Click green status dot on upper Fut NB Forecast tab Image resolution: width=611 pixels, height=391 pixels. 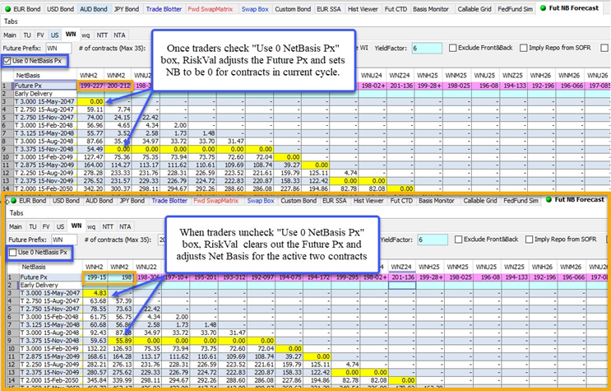(544, 7)
